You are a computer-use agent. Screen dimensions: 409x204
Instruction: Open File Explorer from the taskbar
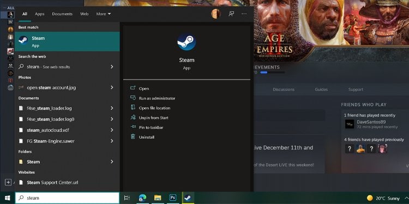click(157, 198)
